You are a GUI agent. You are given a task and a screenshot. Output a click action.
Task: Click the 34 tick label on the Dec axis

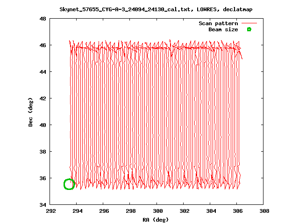tap(43, 205)
